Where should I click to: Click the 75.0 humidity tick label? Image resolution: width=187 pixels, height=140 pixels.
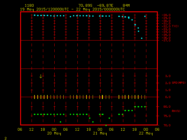[167, 116]
